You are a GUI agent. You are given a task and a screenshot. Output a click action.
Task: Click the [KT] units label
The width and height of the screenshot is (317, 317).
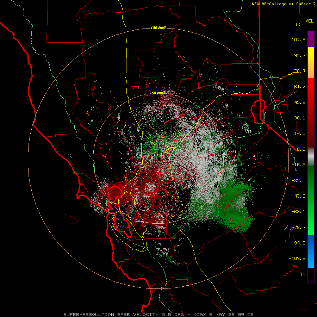pos(300,24)
